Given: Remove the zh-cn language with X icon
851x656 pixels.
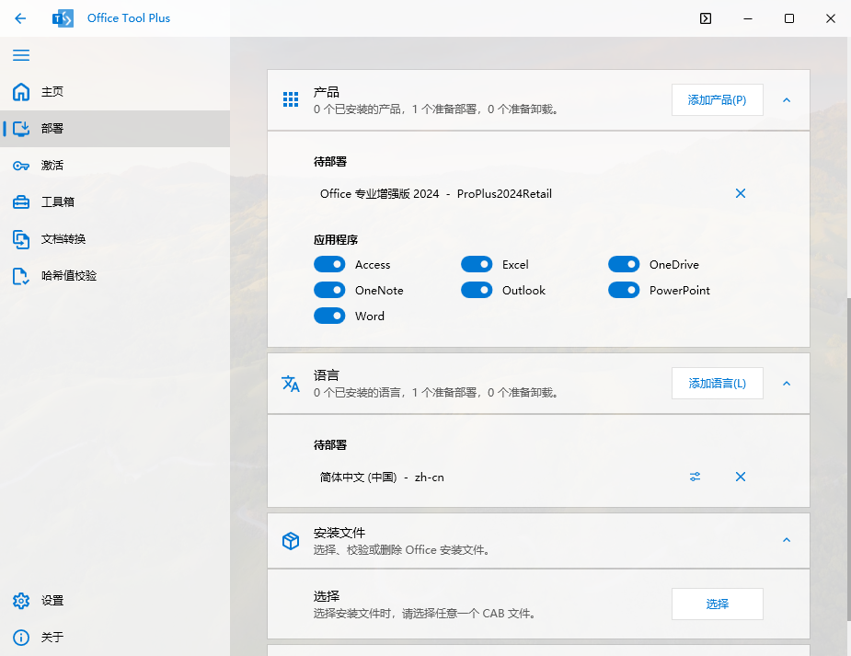Looking at the screenshot, I should click(x=741, y=477).
